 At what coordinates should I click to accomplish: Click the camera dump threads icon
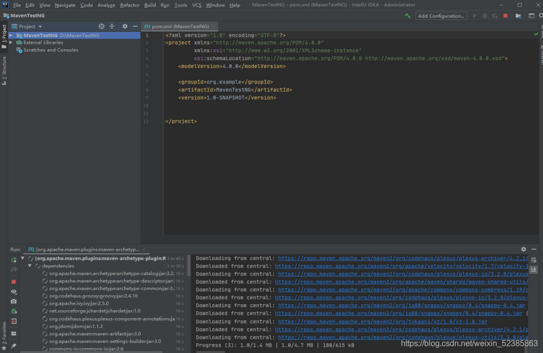pos(14,302)
